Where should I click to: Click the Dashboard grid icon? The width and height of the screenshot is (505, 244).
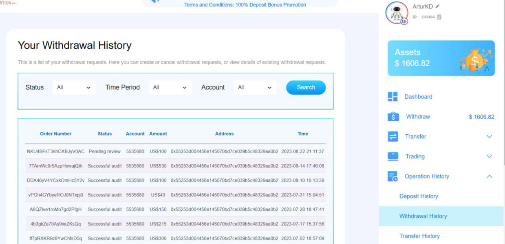coord(393,97)
